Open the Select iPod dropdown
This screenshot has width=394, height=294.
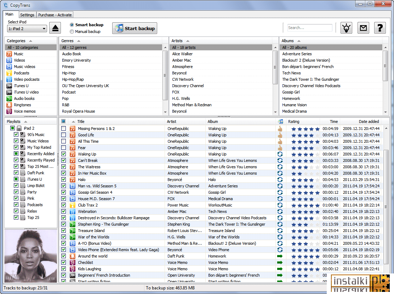[27, 29]
